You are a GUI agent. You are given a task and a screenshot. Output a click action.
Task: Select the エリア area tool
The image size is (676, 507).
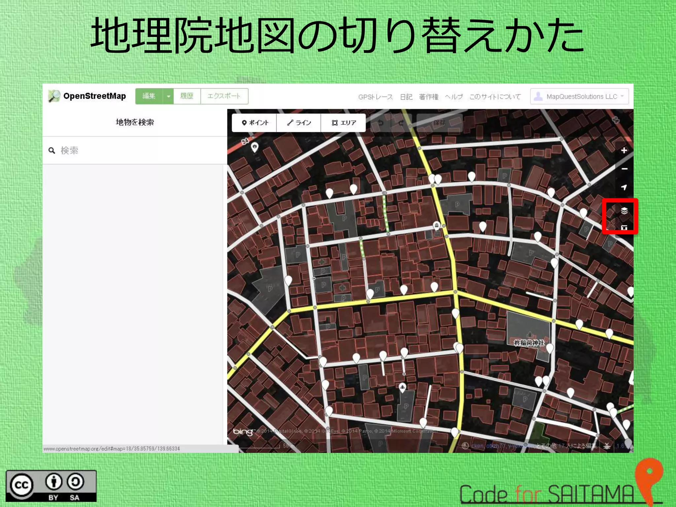343,123
